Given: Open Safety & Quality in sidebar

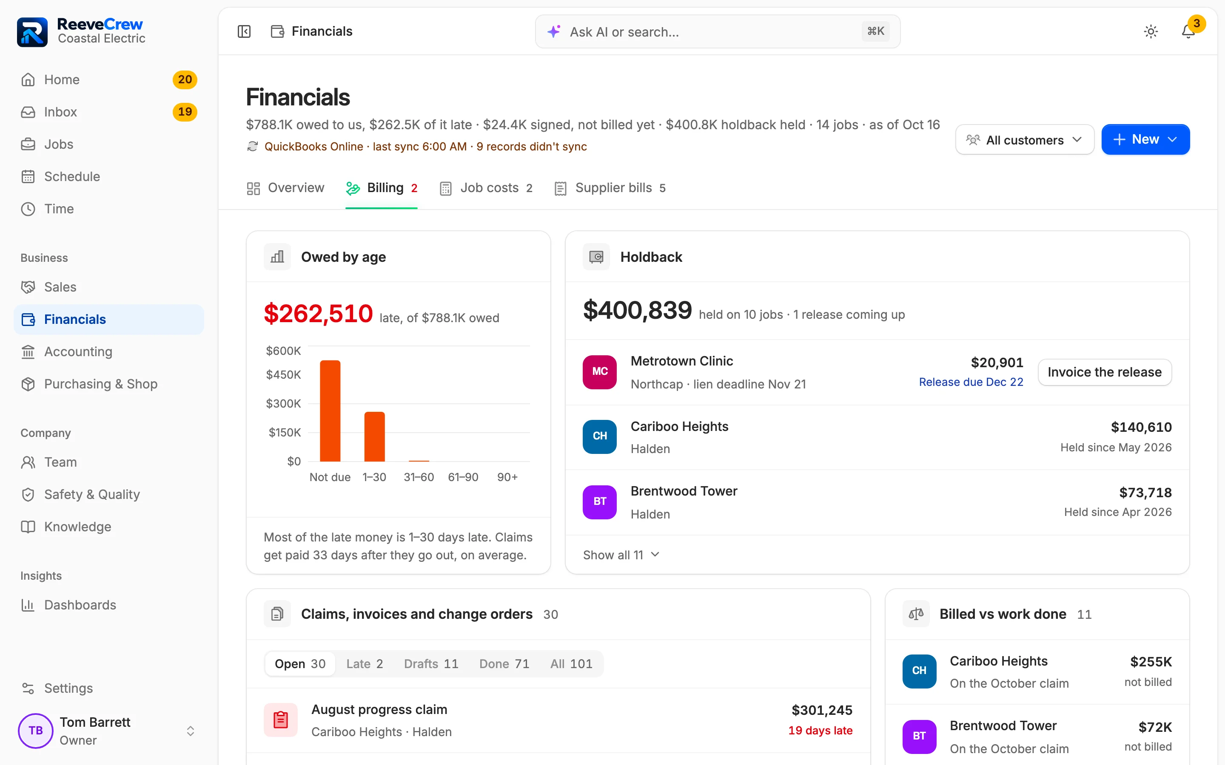Looking at the screenshot, I should click(x=109, y=494).
